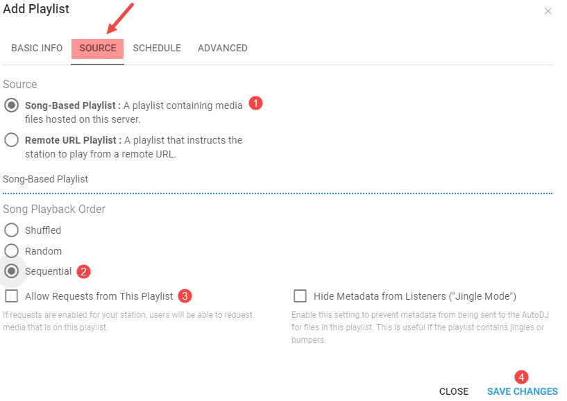The height and width of the screenshot is (401, 567).
Task: Select Shuffled playback order
Action: pyautogui.click(x=12, y=230)
